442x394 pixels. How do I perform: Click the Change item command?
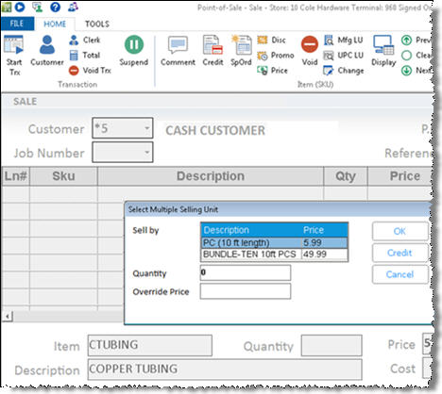pos(344,71)
